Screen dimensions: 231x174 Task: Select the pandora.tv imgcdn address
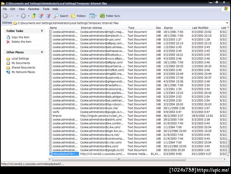tap(102, 115)
